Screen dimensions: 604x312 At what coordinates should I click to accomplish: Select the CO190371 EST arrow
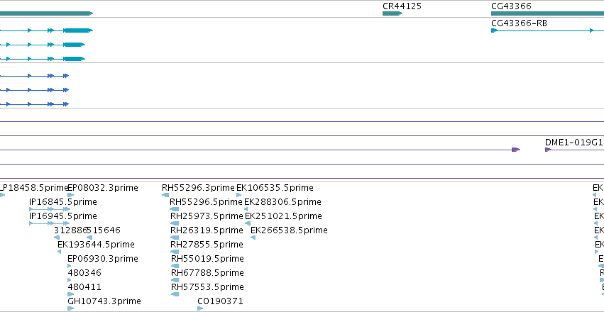(200, 308)
